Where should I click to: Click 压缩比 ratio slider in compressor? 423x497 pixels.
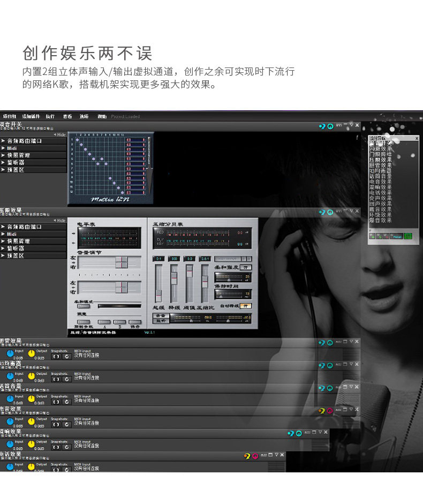pos(205,283)
